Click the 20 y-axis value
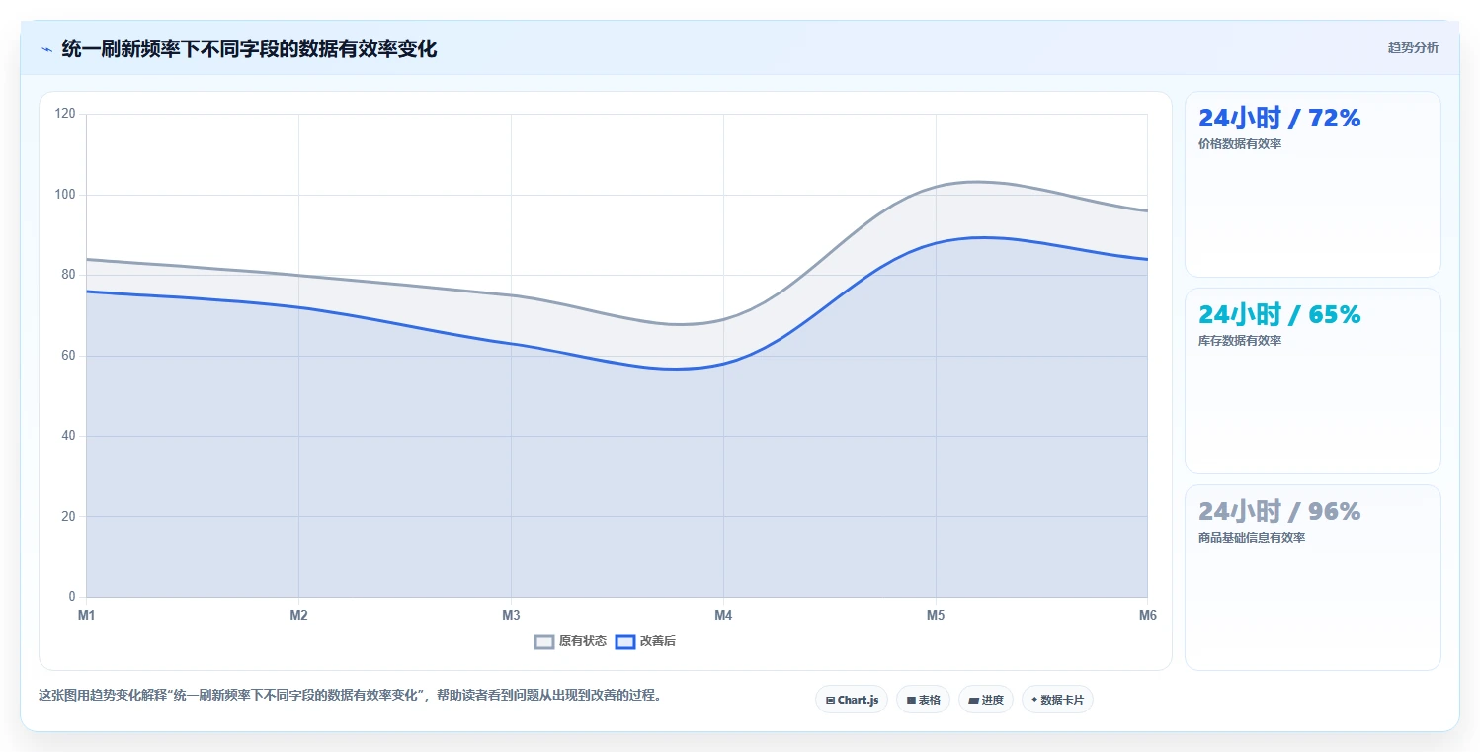 click(x=68, y=517)
